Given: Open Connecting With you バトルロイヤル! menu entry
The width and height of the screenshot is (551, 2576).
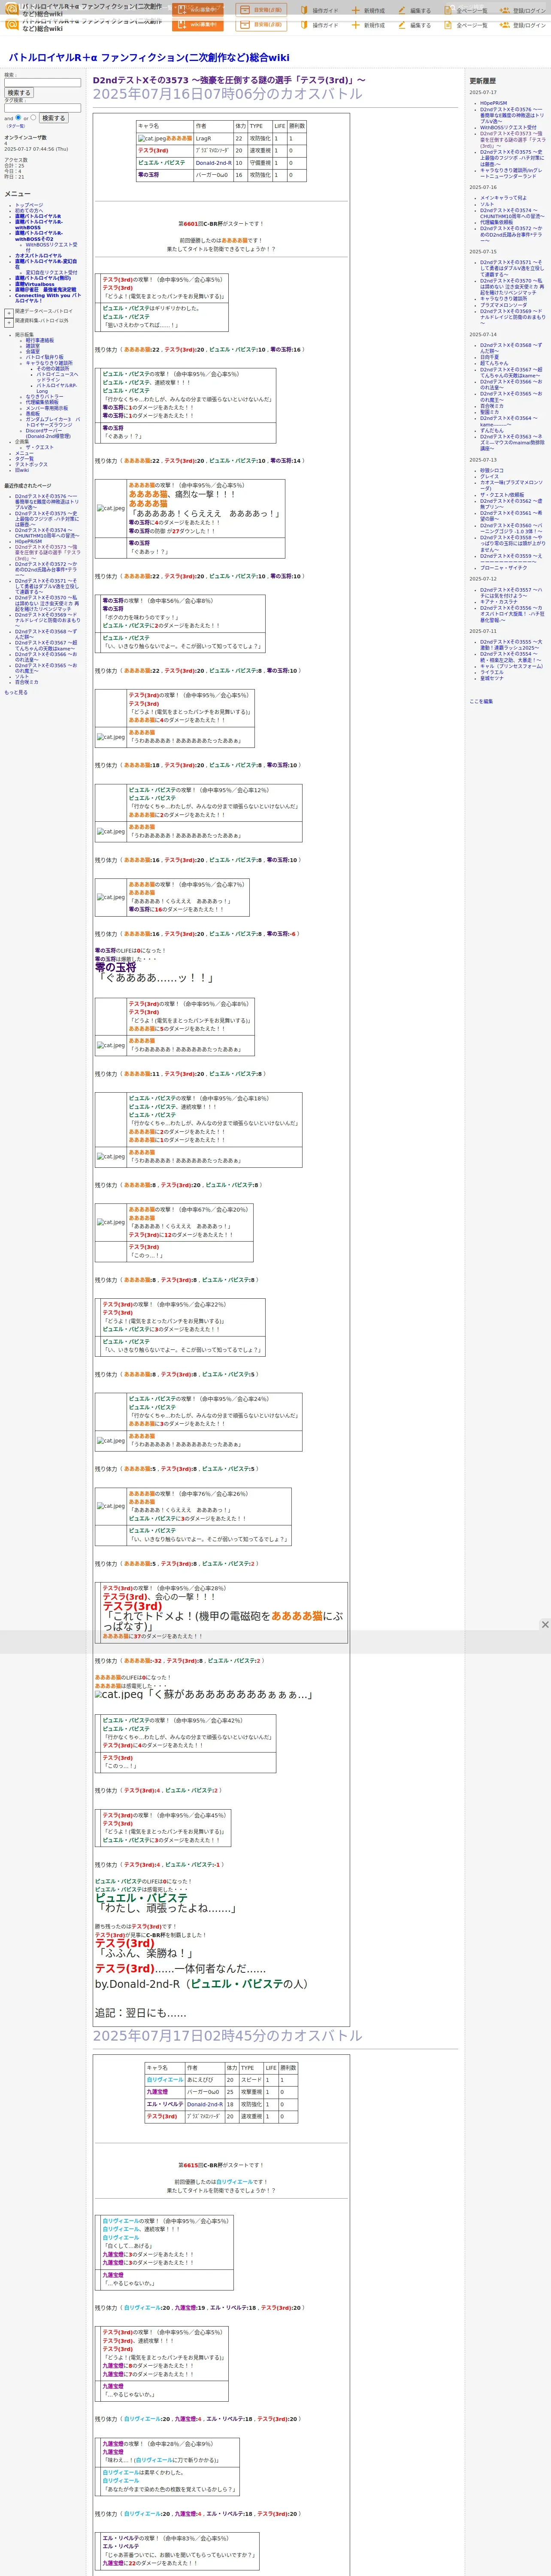Looking at the screenshot, I should pyautogui.click(x=47, y=298).
